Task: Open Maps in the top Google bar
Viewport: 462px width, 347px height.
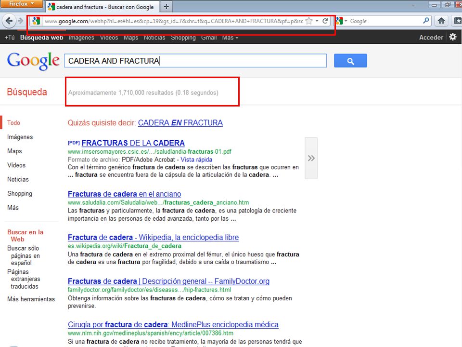Action: tap(131, 38)
